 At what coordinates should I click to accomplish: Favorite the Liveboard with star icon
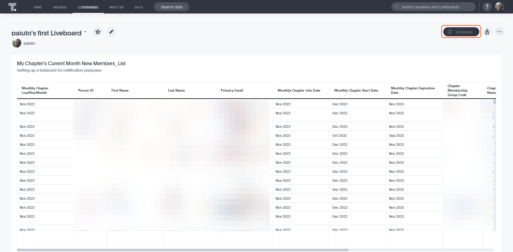point(98,32)
